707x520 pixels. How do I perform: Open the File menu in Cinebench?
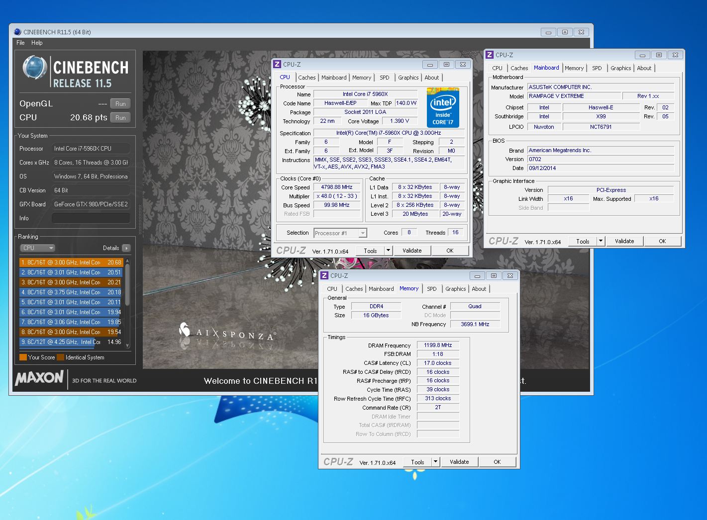(x=20, y=43)
